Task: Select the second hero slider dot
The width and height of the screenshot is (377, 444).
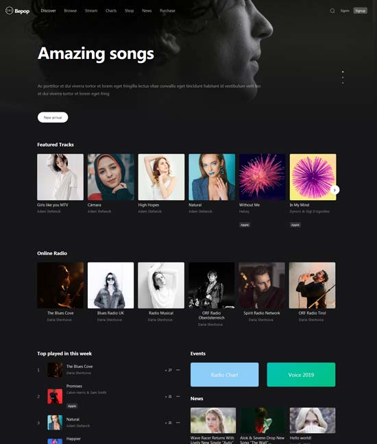Action: 343,77
